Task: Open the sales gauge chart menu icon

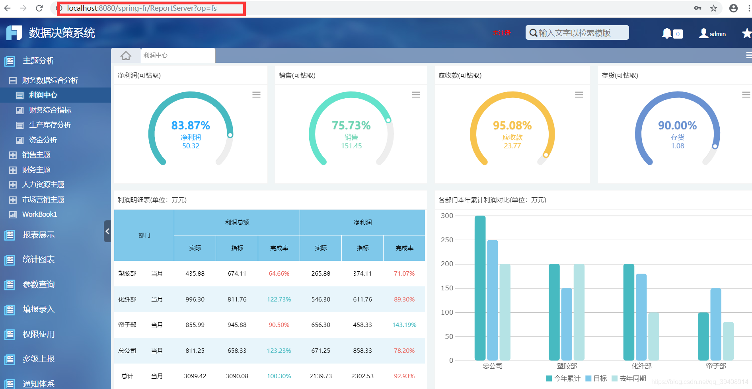Action: click(416, 95)
